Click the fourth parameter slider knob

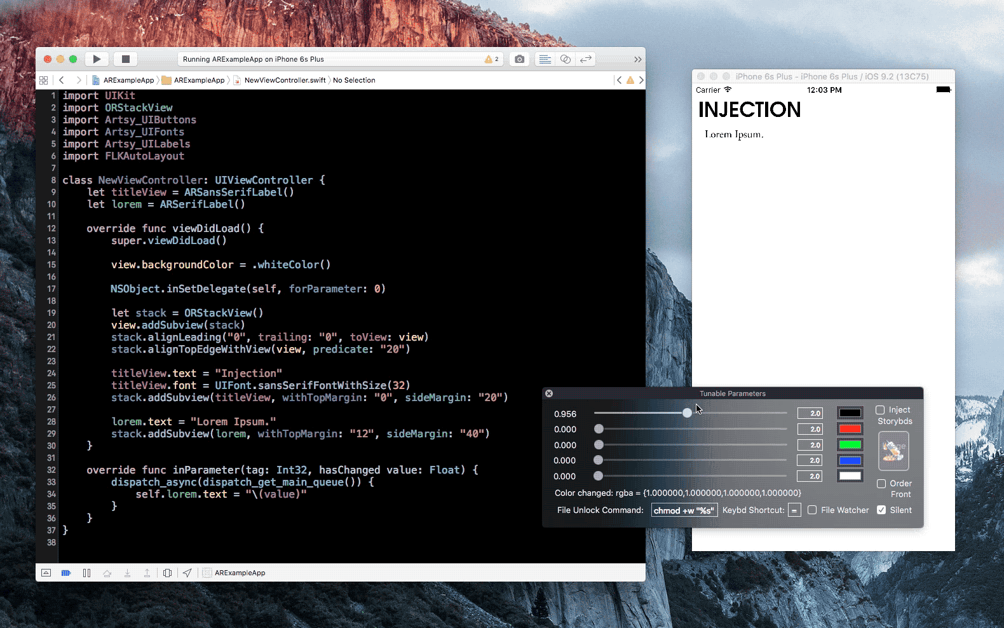tap(598, 460)
